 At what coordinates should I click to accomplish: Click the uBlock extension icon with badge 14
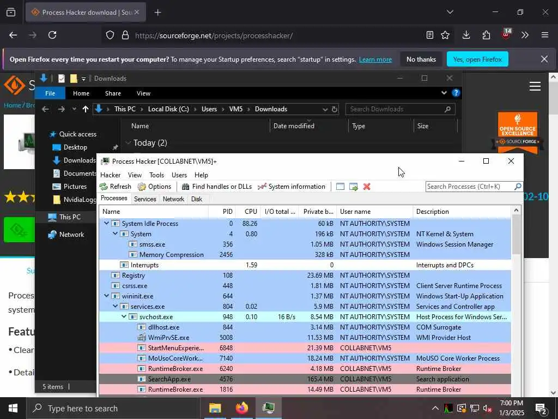pyautogui.click(x=506, y=34)
